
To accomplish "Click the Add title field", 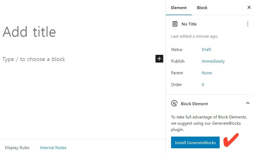I will [29, 32].
